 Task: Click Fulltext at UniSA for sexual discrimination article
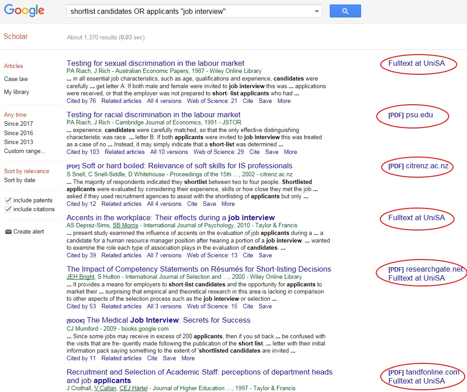pos(417,63)
